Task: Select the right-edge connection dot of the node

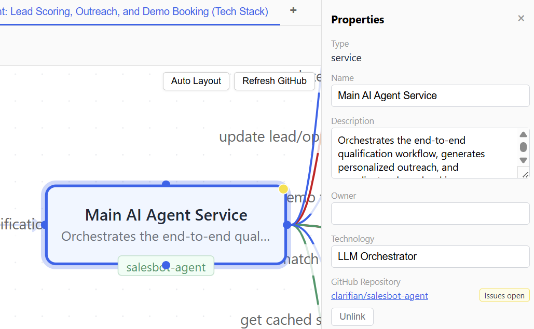Action: point(286,225)
